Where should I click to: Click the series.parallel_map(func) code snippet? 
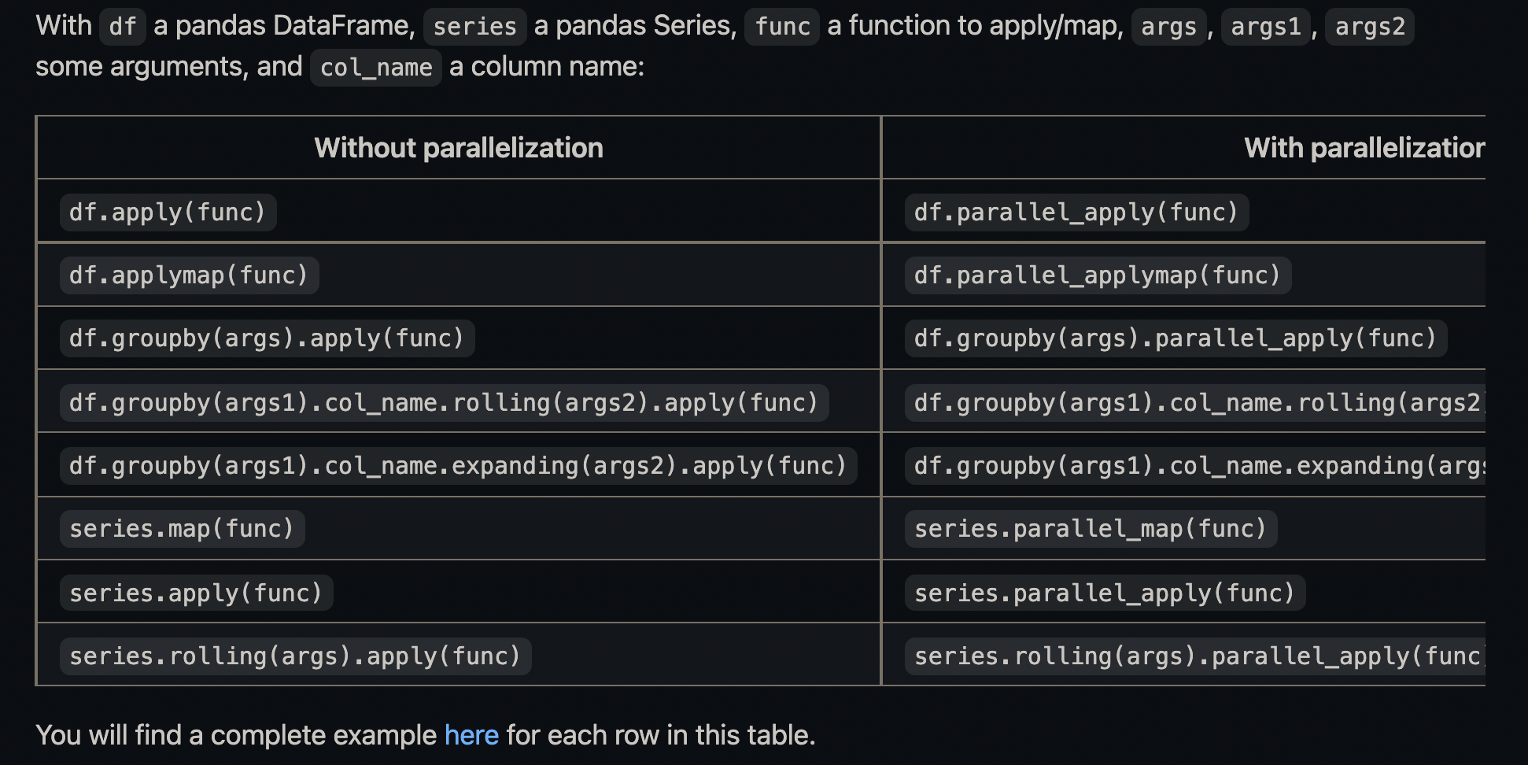(1090, 529)
